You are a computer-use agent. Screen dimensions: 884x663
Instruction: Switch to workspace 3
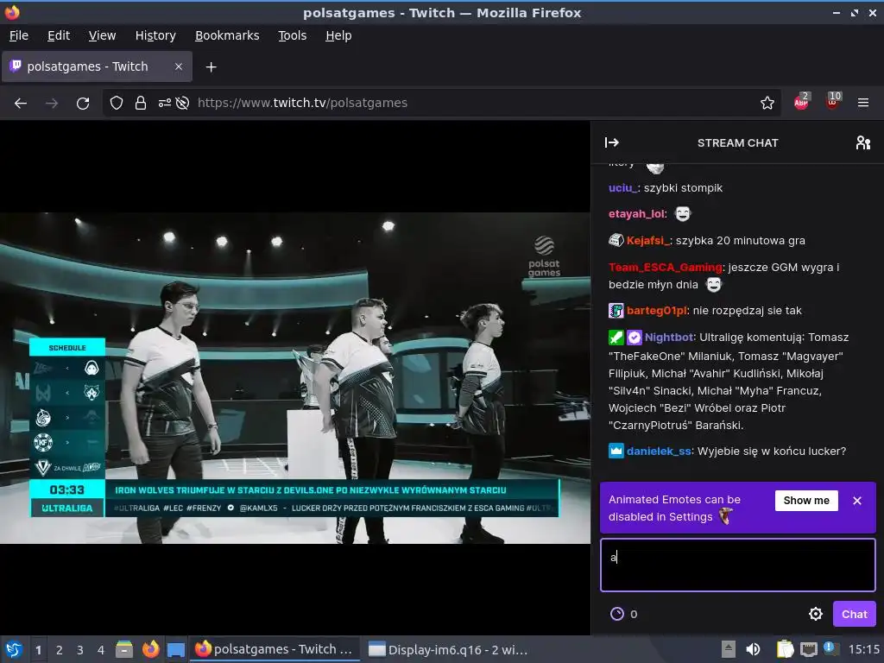(x=79, y=649)
